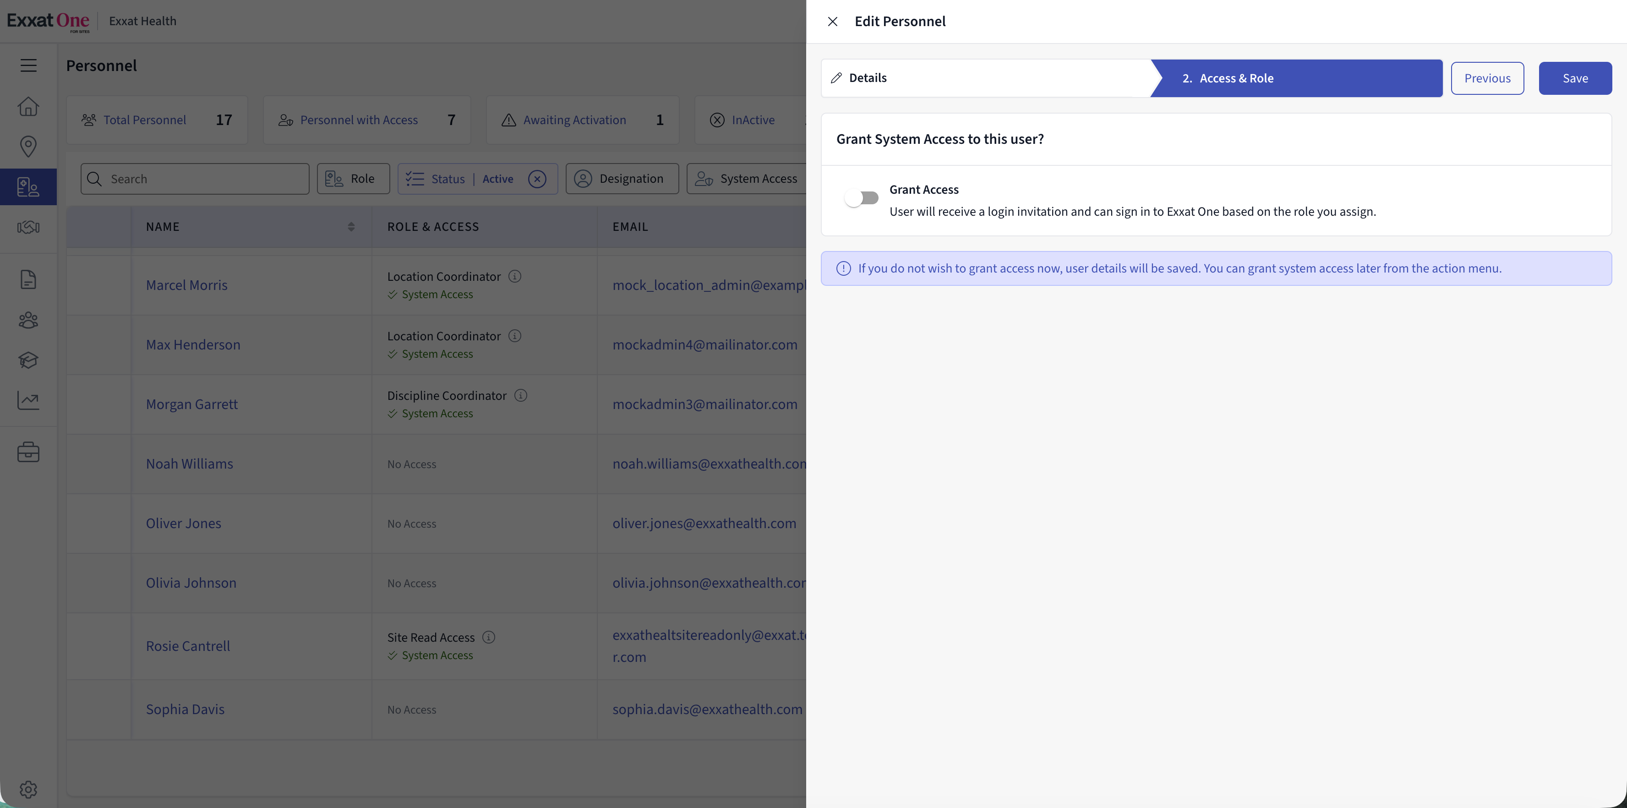
Task: Email oliver.jones@exxathealth.com
Action: pyautogui.click(x=704, y=523)
